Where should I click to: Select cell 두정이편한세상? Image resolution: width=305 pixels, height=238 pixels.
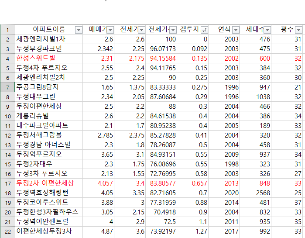[49, 107]
